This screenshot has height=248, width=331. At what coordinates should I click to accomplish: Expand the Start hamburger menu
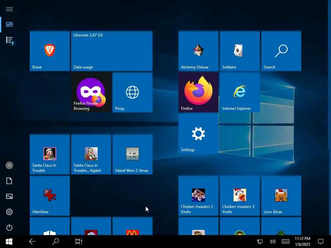pos(9,9)
